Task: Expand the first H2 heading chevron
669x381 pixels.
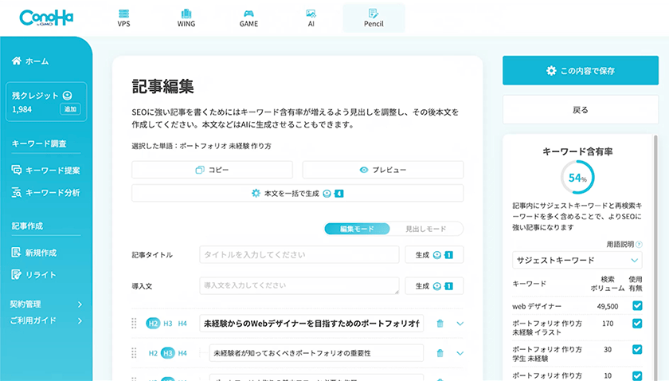Action: pyautogui.click(x=460, y=324)
